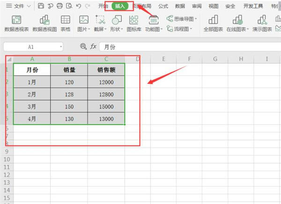The image size is (281, 204).
Task: Open the hamburger main menu icon
Action: click(9, 6)
